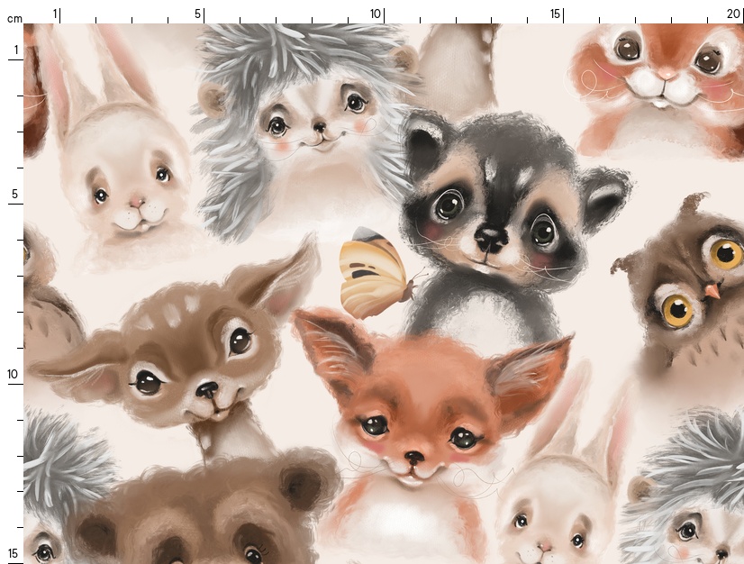Click the hedgehog in bottom-right corner
Screen dimensions: 744x564
point(694,514)
